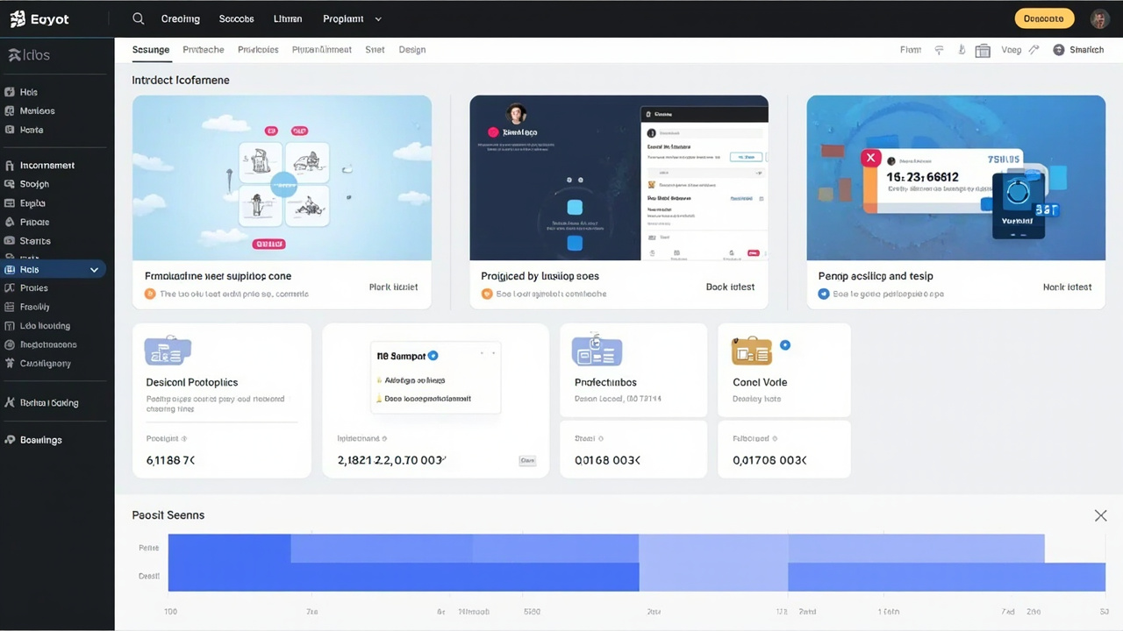Expand the highlighted Hels sidebar chevron
Image resolution: width=1123 pixels, height=631 pixels.
tap(94, 270)
